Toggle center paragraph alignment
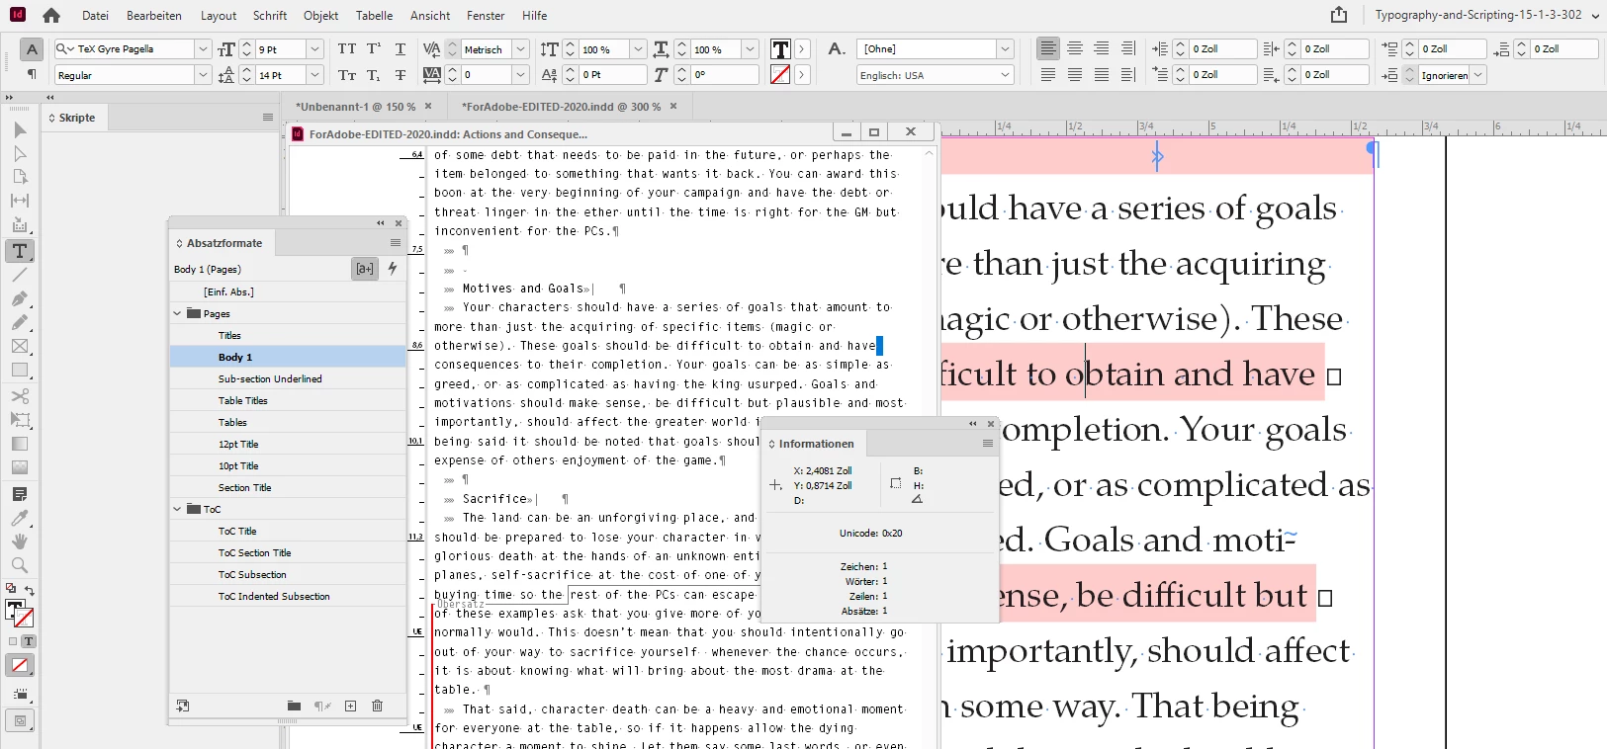 (x=1075, y=48)
